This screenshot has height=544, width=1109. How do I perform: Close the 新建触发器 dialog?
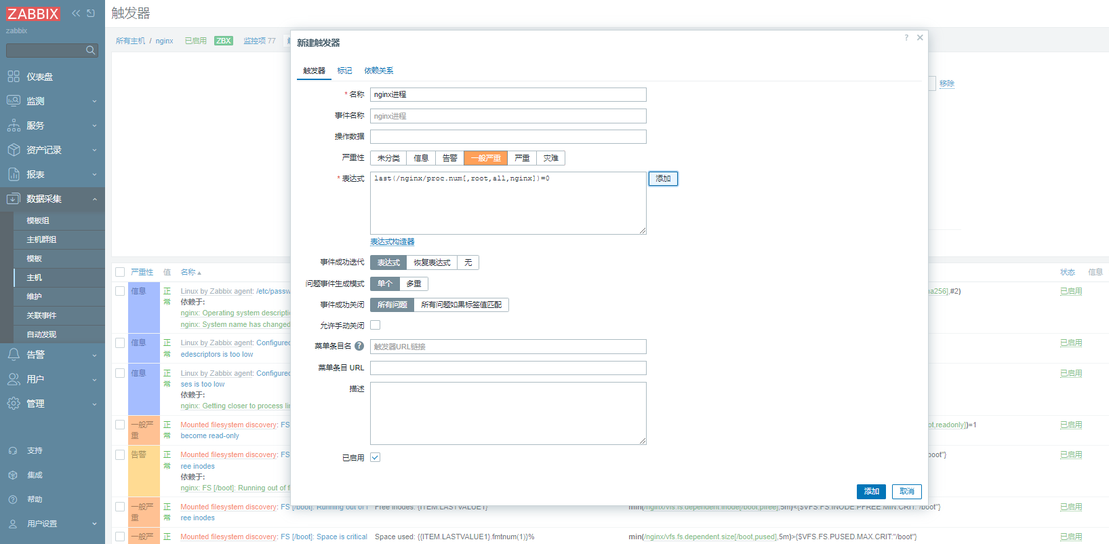click(x=920, y=38)
